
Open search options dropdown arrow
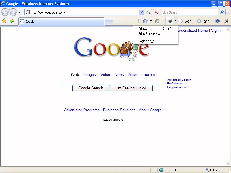[227, 12]
